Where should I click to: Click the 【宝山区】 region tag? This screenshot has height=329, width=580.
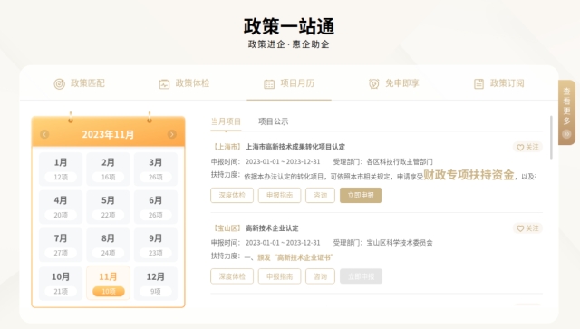point(227,228)
